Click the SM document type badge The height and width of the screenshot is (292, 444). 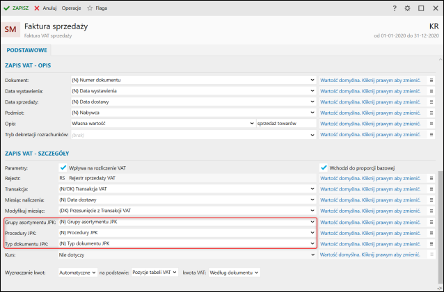12,30
